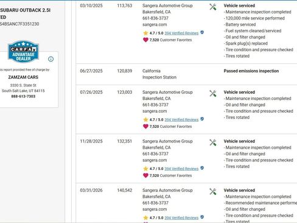Select the 11/28/2025 date cell
Viewport: 297px width, 223px height.
pyautogui.click(x=91, y=141)
